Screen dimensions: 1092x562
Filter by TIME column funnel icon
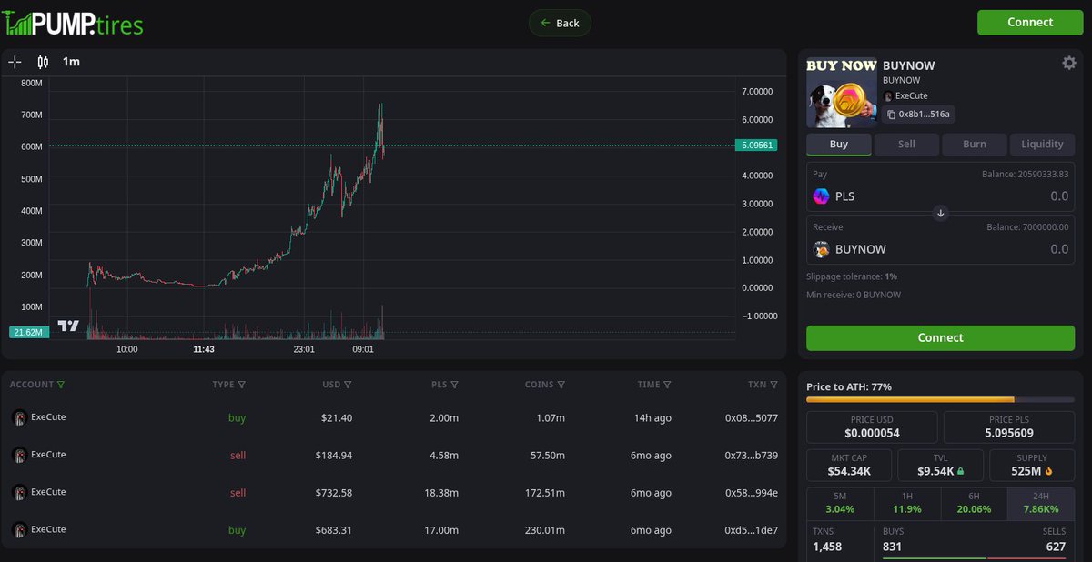667,385
